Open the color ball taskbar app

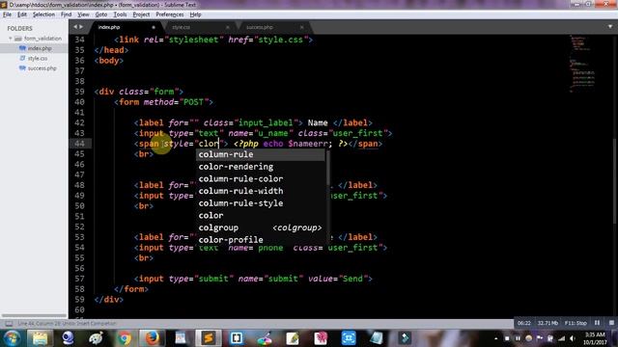[x=265, y=338]
